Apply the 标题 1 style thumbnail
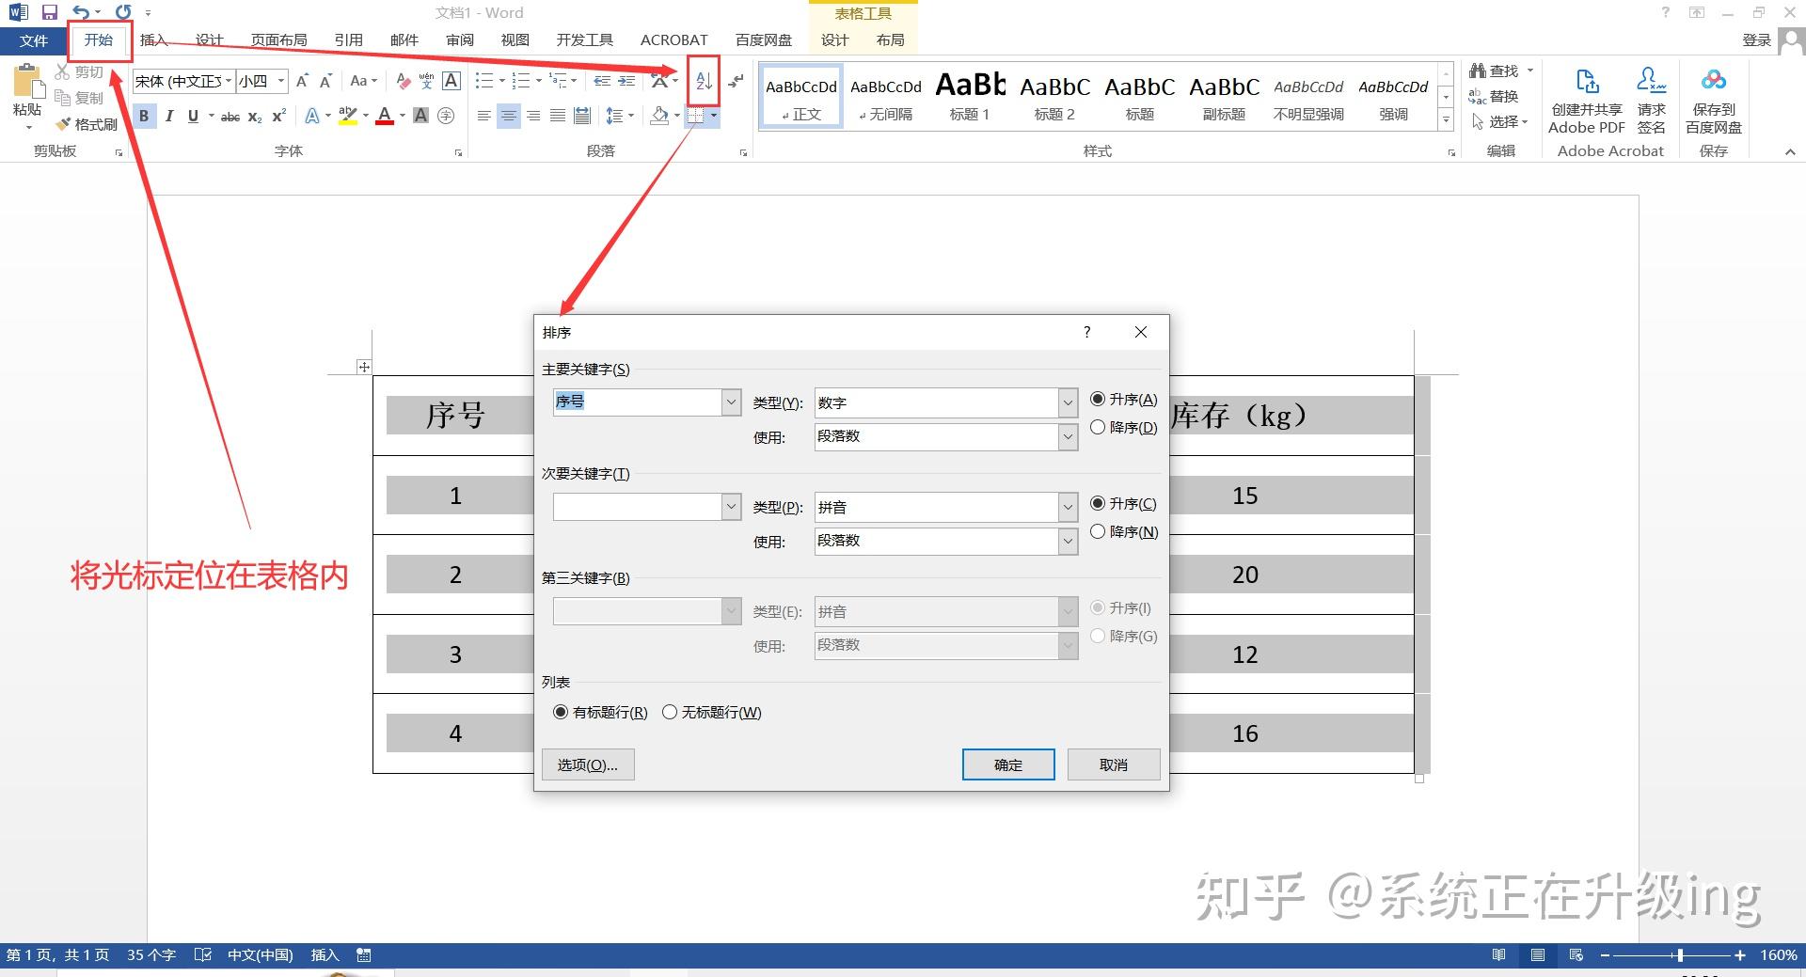The width and height of the screenshot is (1806, 977). click(x=970, y=96)
